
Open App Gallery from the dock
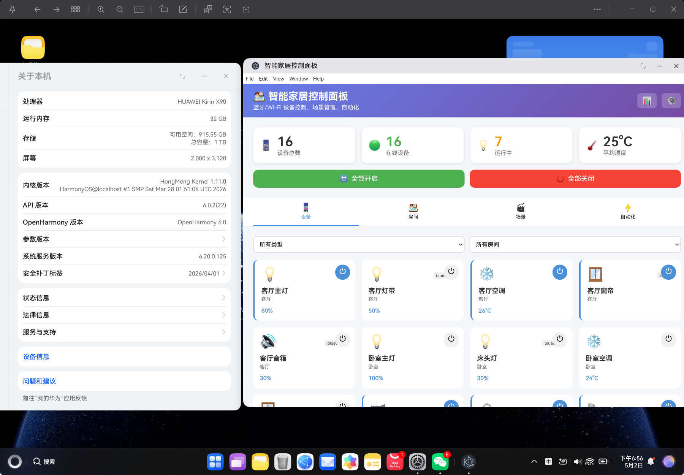point(395,462)
